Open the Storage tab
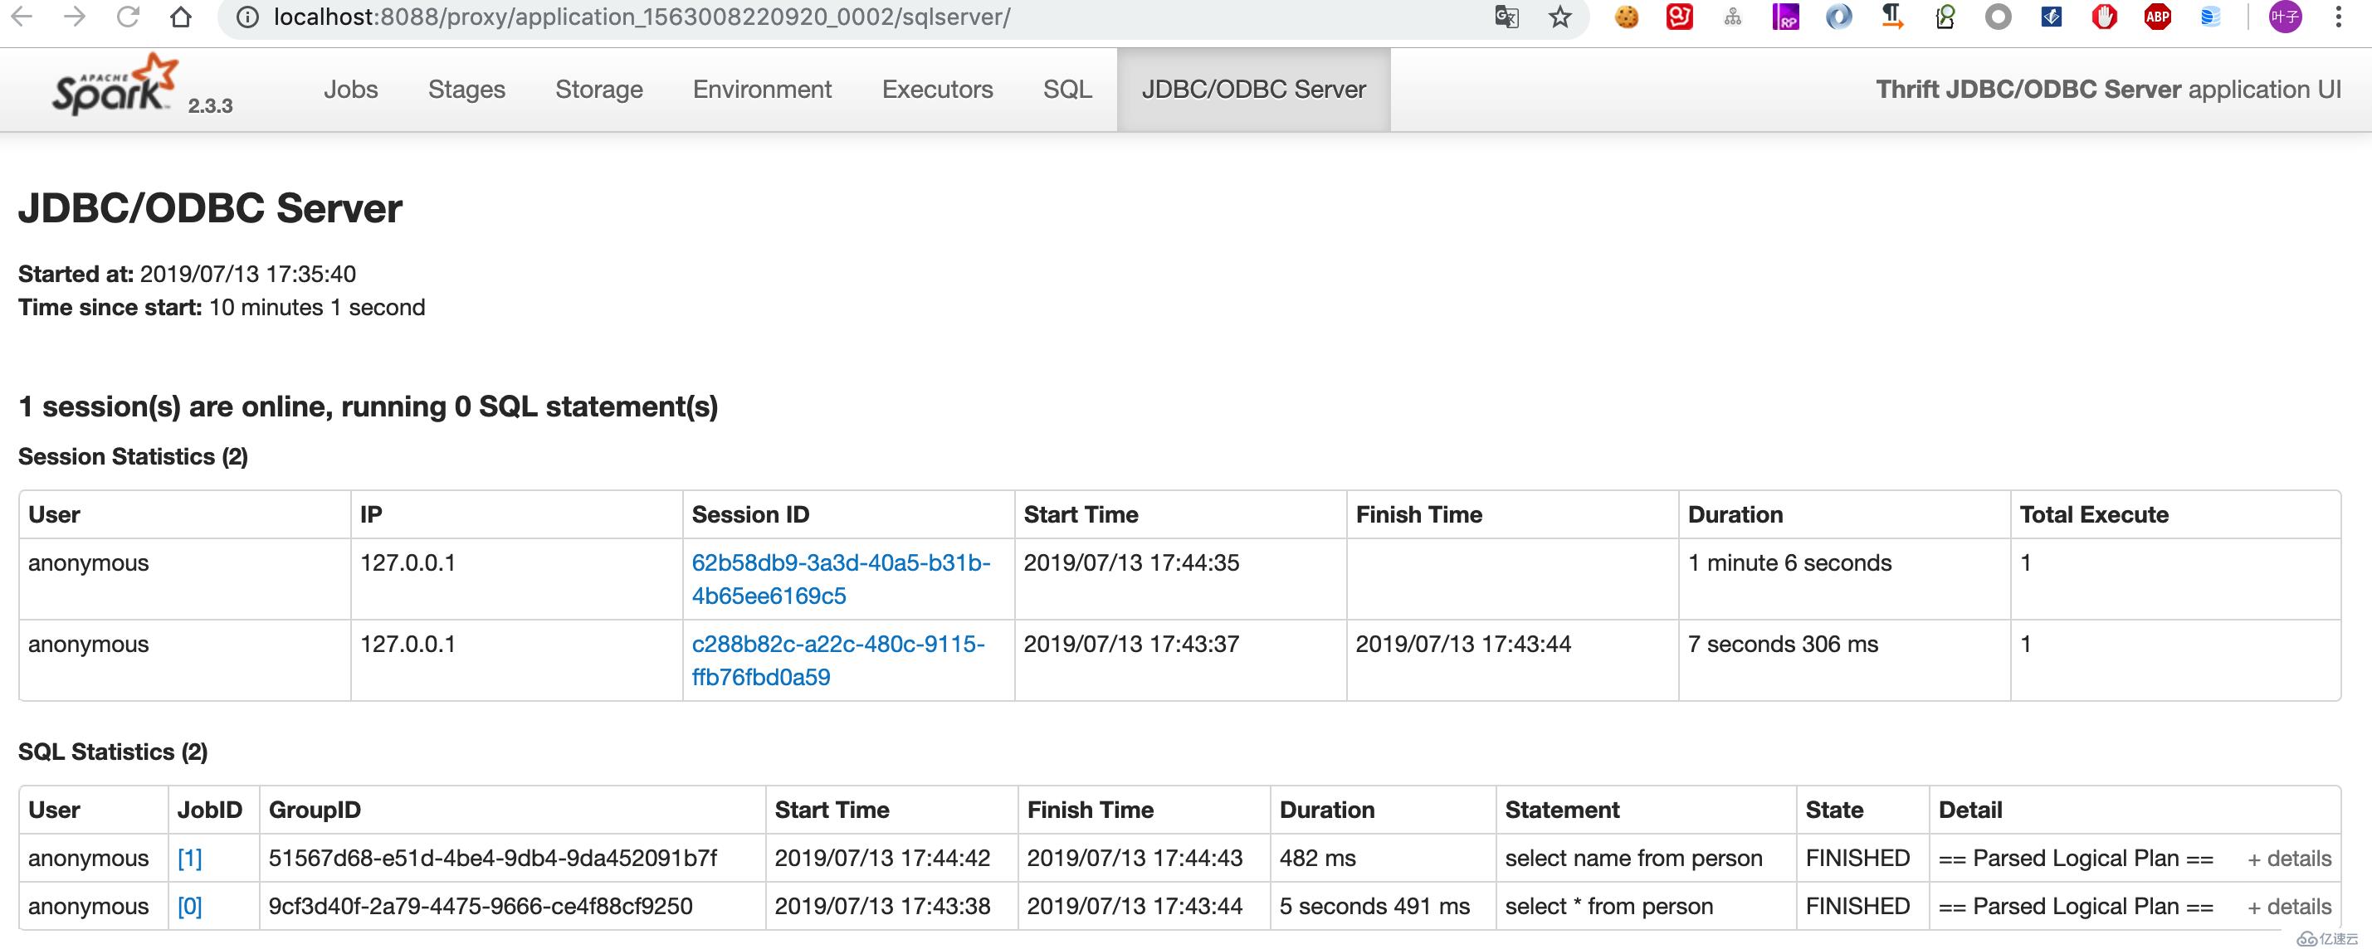This screenshot has height=949, width=2372. click(599, 90)
